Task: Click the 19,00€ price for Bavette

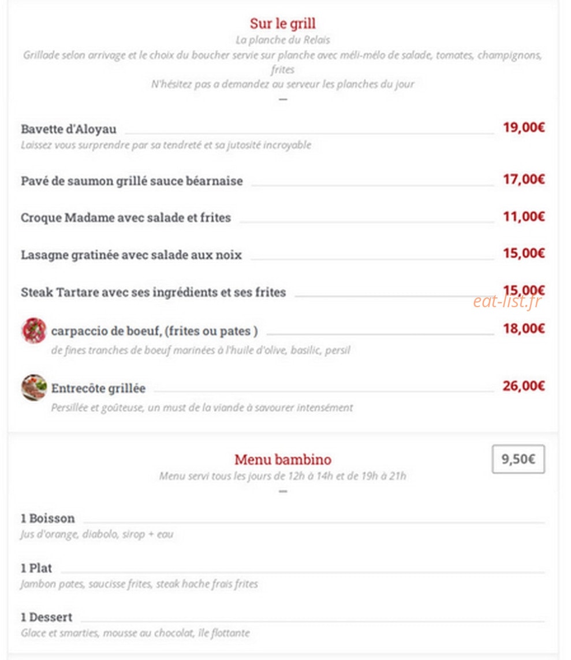Action: pyautogui.click(x=524, y=127)
